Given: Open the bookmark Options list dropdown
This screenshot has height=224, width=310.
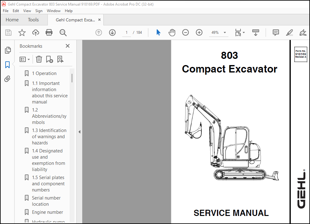Looking at the screenshot, I should (x=25, y=59).
